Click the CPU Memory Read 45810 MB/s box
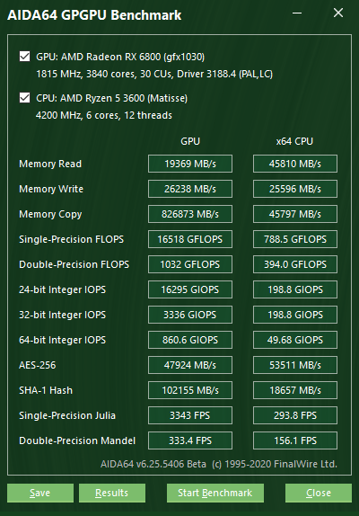359x516 pixels. pos(295,164)
